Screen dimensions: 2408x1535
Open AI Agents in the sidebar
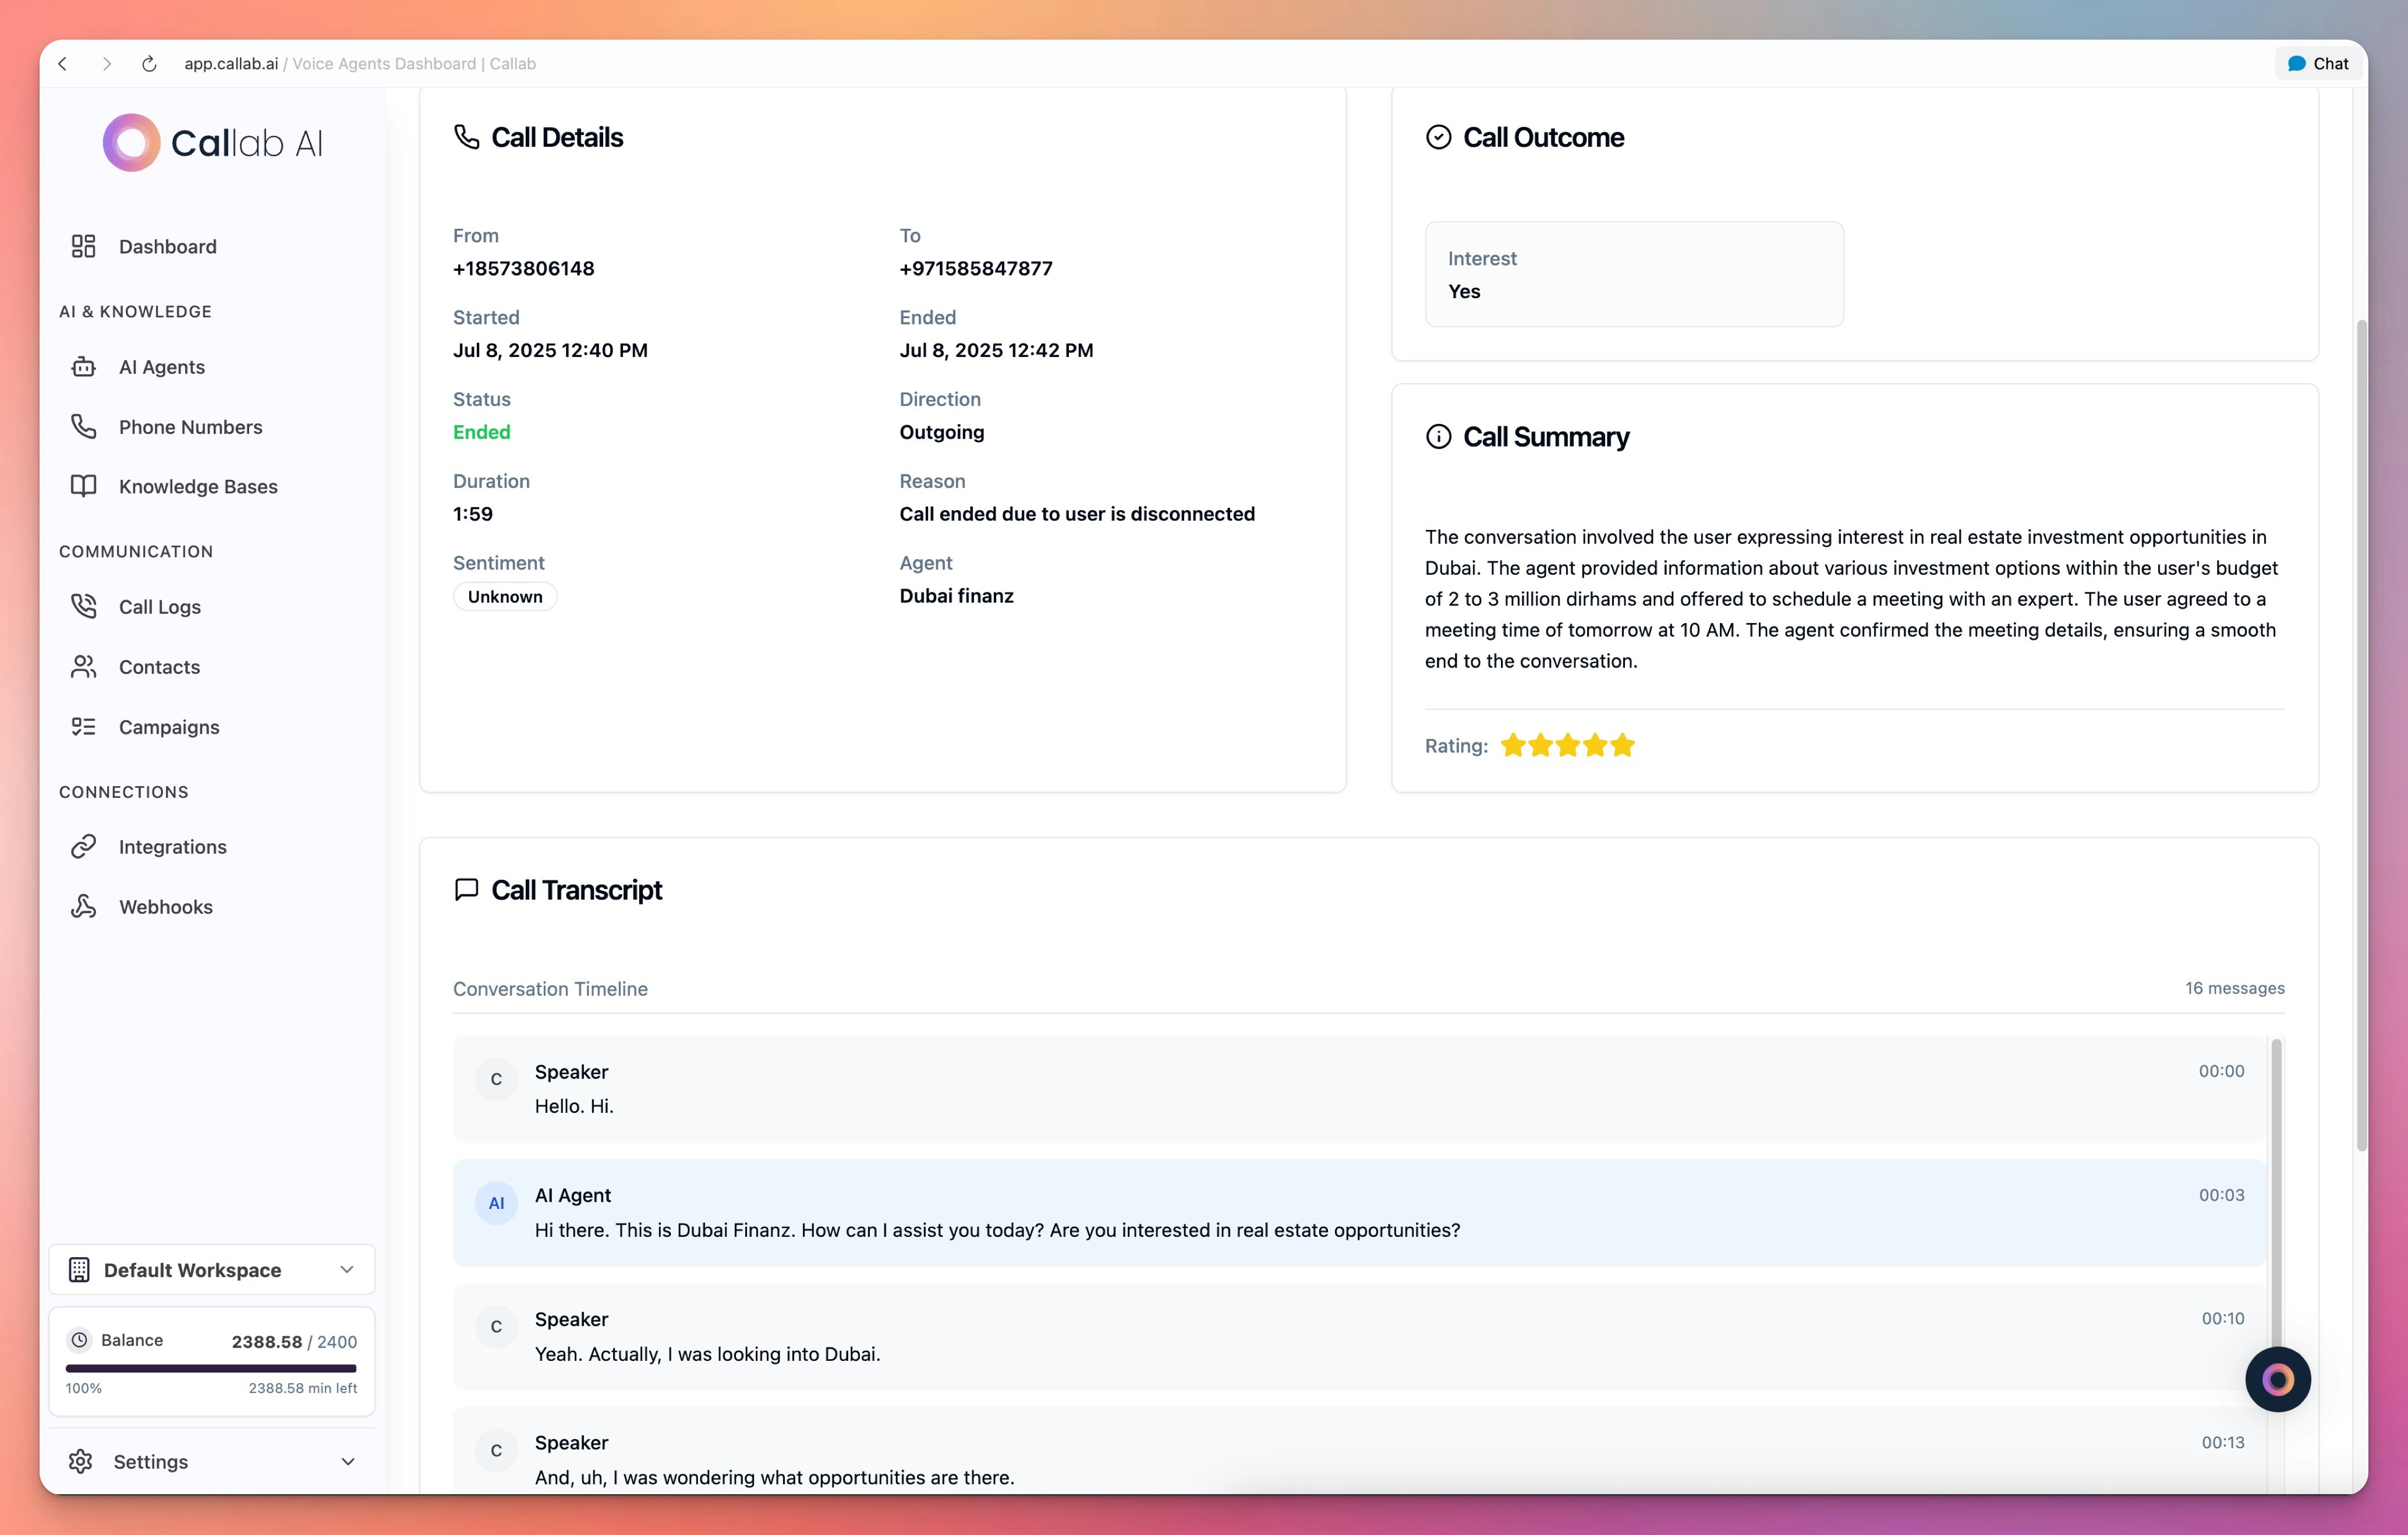pyautogui.click(x=212, y=367)
